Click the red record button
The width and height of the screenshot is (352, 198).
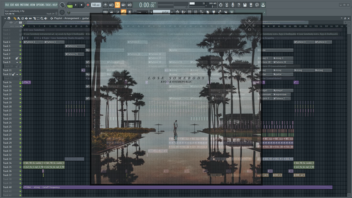[x=88, y=5]
